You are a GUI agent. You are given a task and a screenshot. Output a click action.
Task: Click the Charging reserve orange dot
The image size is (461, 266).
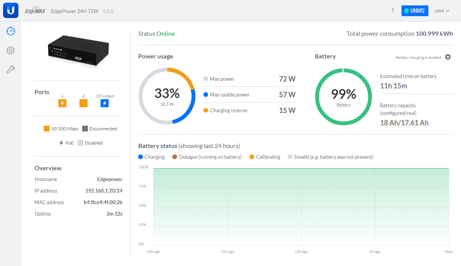tap(205, 110)
